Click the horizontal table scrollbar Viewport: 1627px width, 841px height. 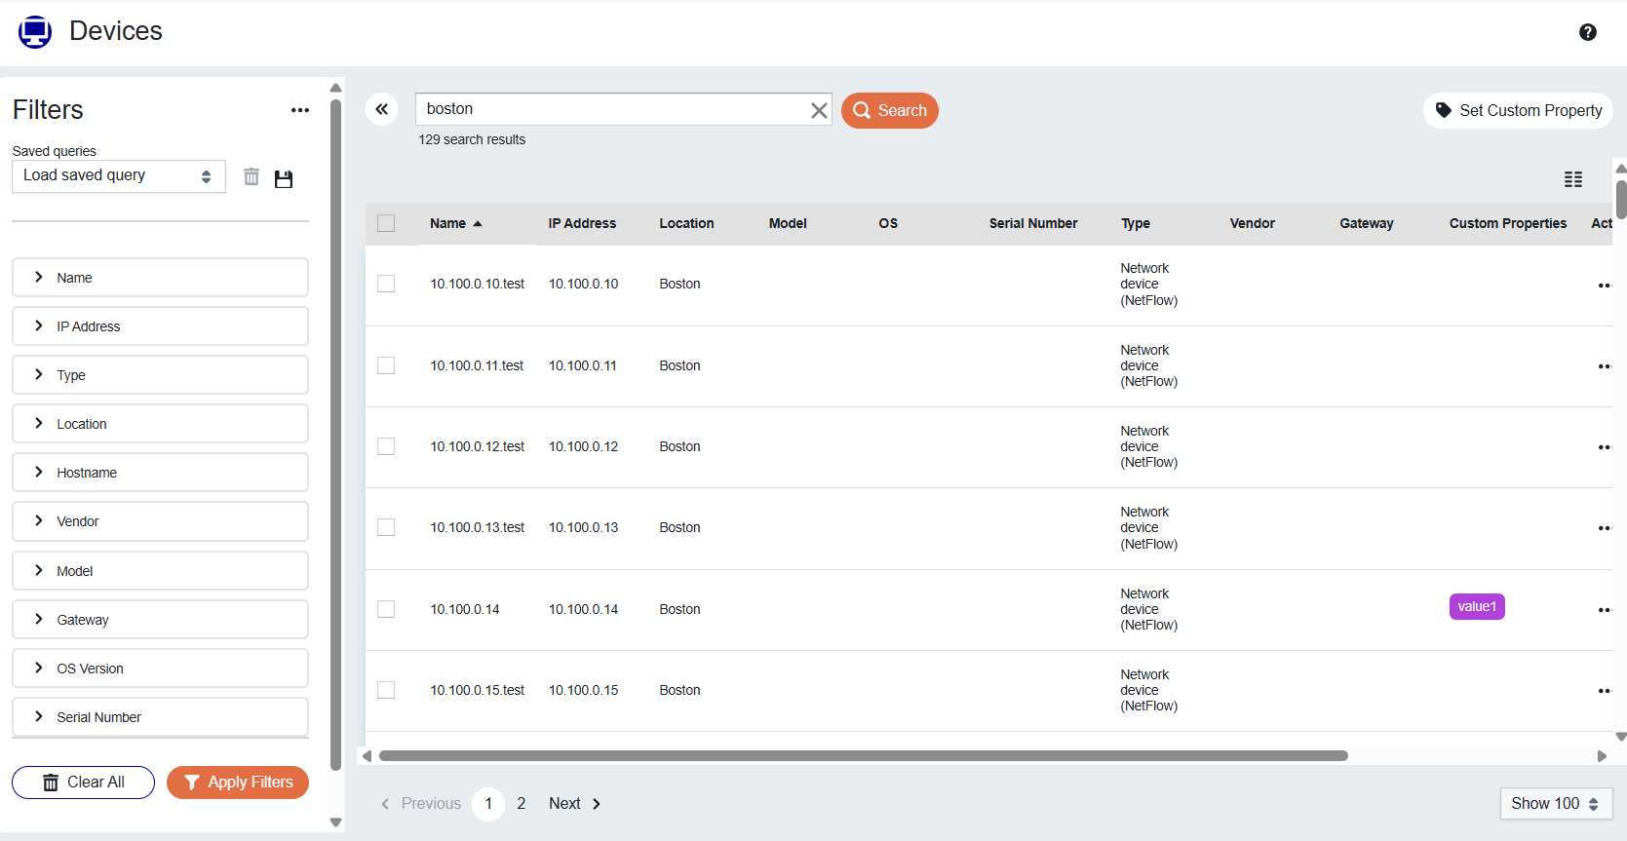(863, 756)
